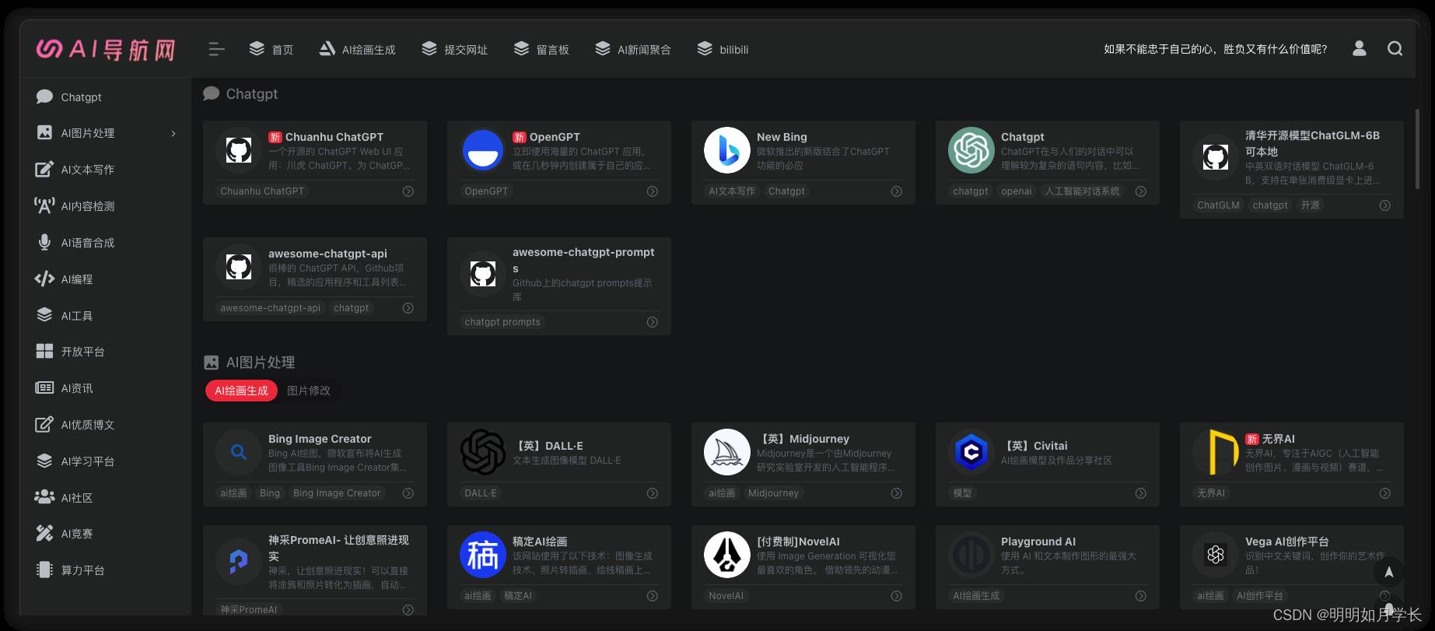Click the 模型 tag on Civitai card
Screen dimensions: 1435x631
pos(962,493)
